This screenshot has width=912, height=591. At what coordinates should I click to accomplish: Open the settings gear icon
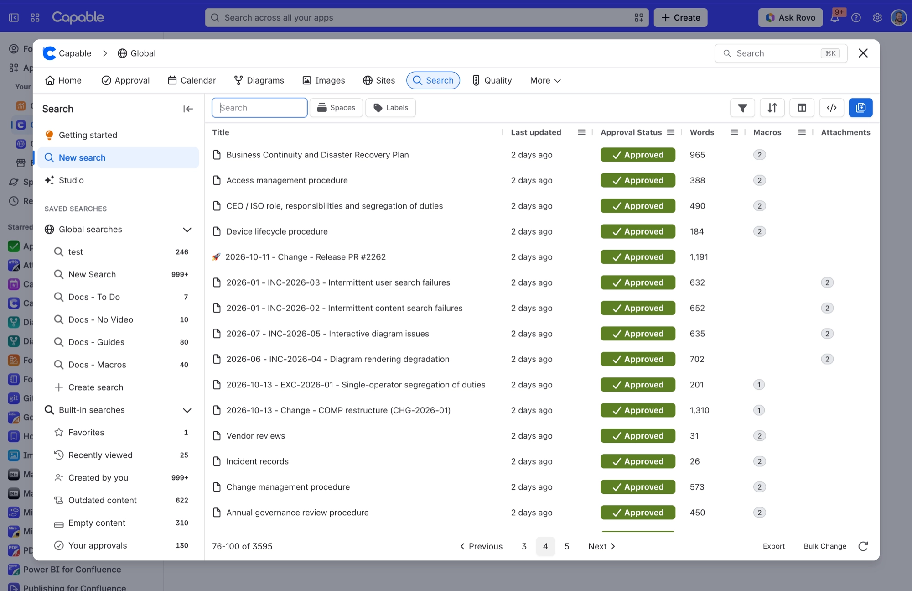point(877,18)
